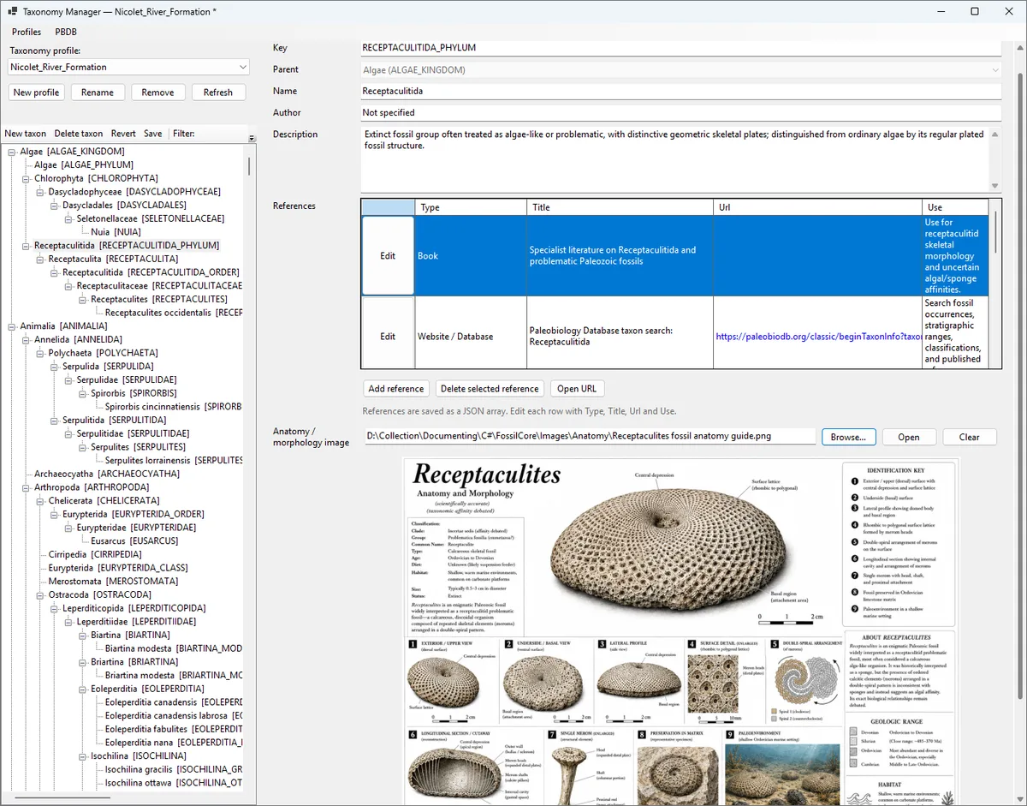Click into the Description text box
1027x806 pixels.
674,159
